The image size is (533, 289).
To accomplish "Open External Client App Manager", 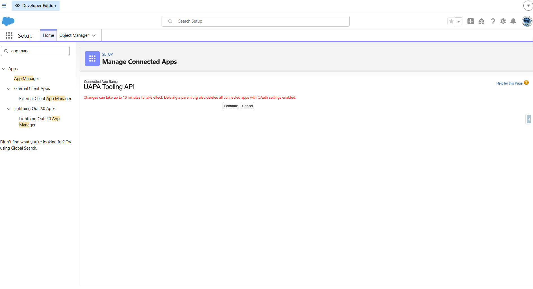I will coord(45,99).
